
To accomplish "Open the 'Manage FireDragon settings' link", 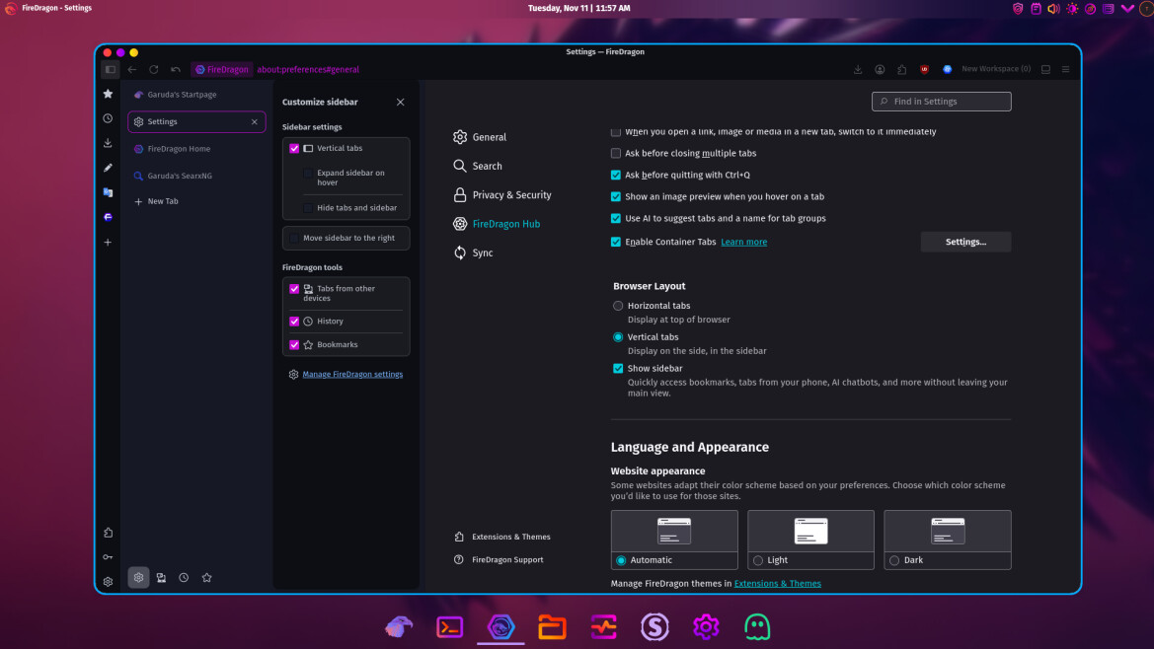I will pos(352,375).
